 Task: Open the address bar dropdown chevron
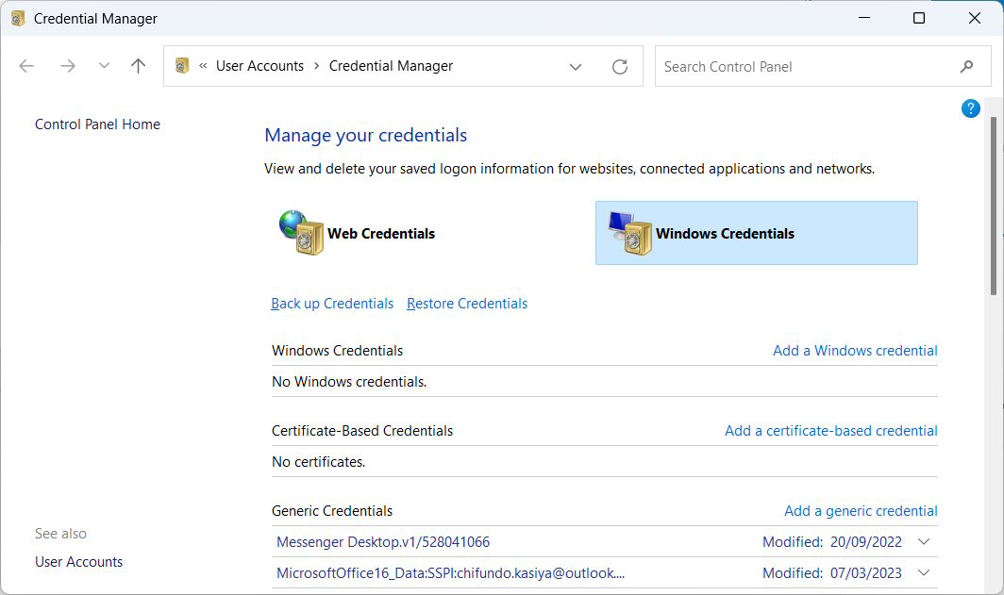(576, 66)
